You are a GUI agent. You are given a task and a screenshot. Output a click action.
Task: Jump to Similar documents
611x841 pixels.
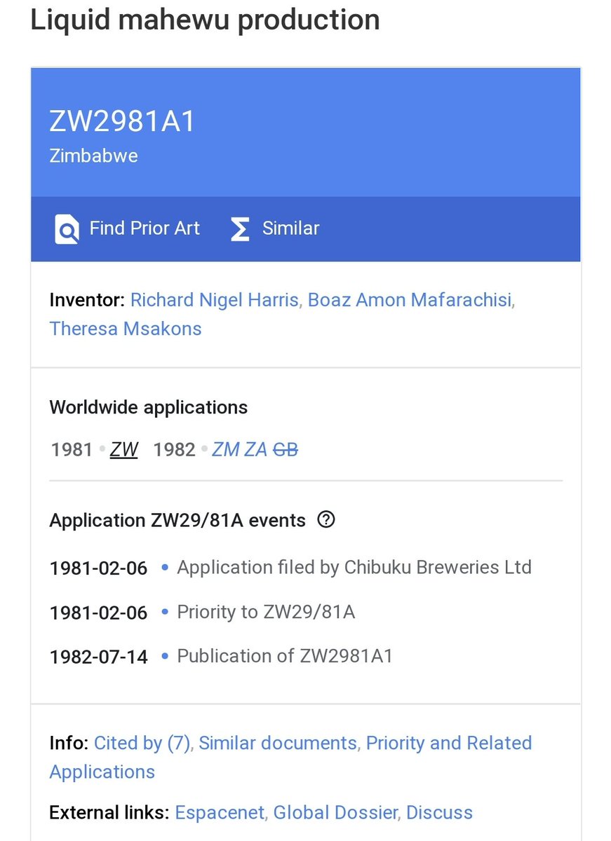278,743
